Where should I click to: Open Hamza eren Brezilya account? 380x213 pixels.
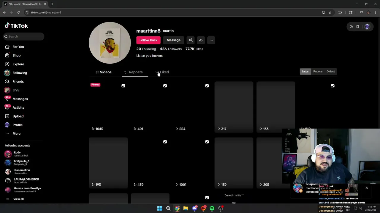23,190
